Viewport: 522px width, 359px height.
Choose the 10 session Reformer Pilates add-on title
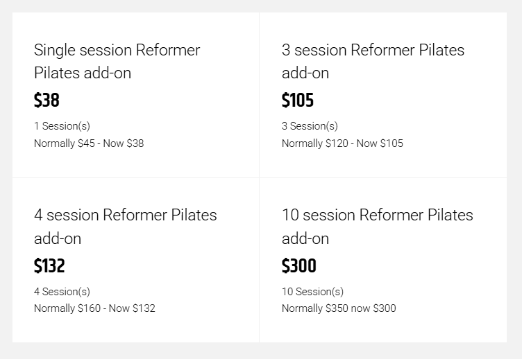tap(377, 226)
